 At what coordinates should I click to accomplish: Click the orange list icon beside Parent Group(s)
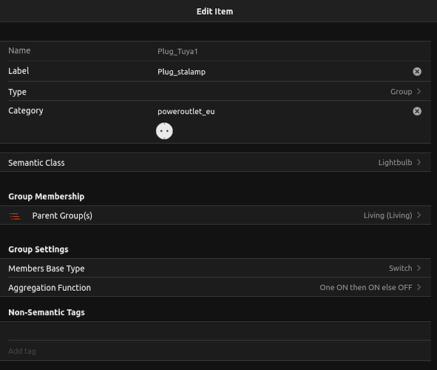(15, 216)
